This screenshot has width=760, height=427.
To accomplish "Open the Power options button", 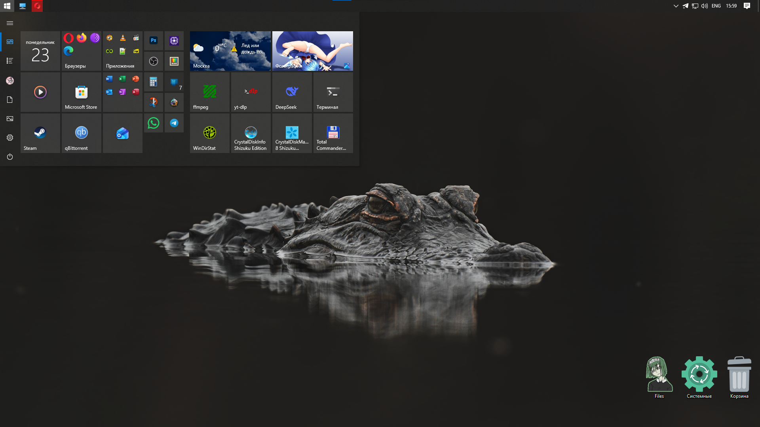I will (10, 157).
